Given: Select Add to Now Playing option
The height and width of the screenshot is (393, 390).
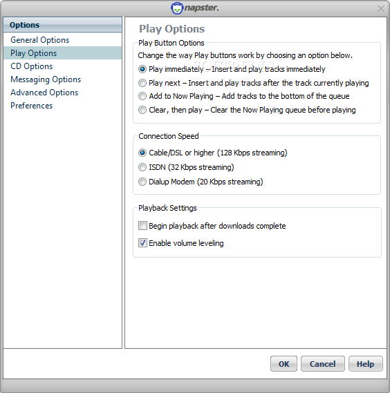Looking at the screenshot, I should (142, 96).
